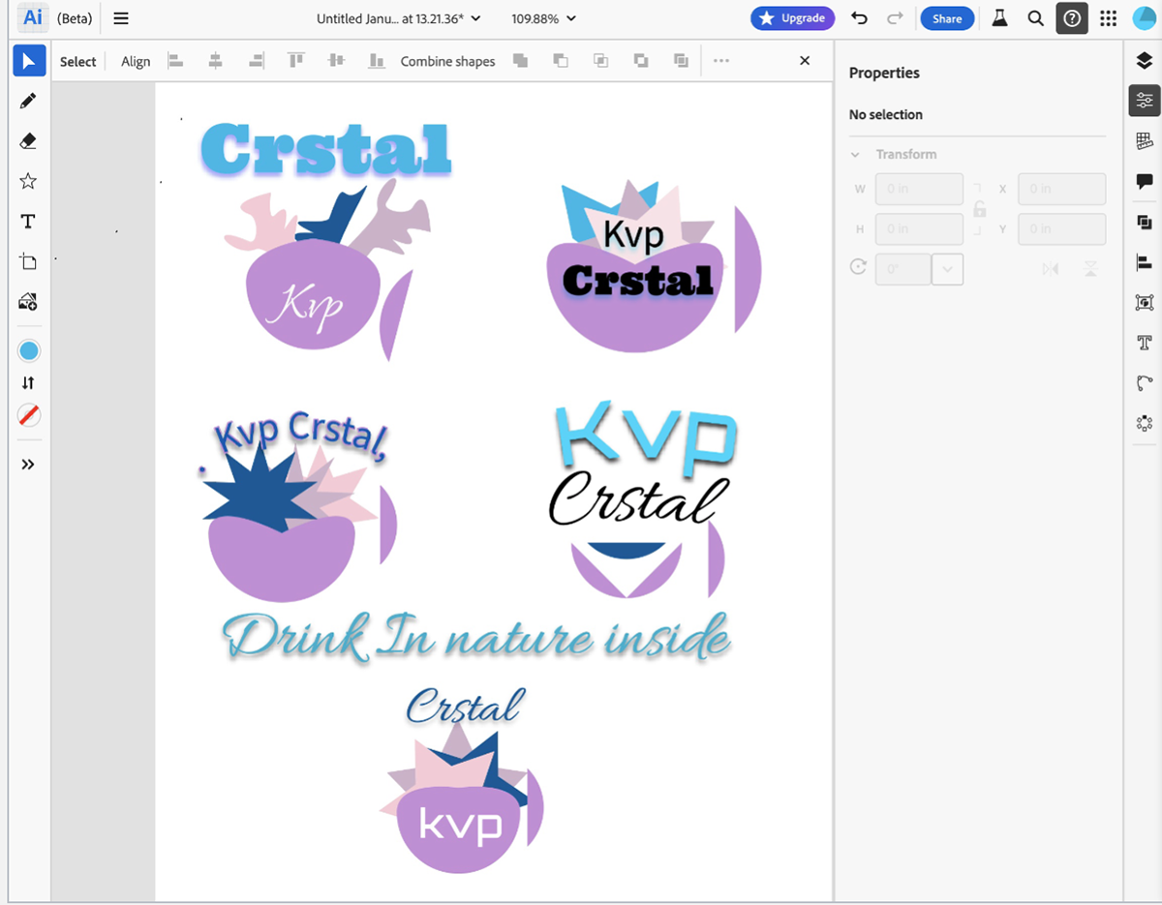Align objects vertical center

pos(336,61)
